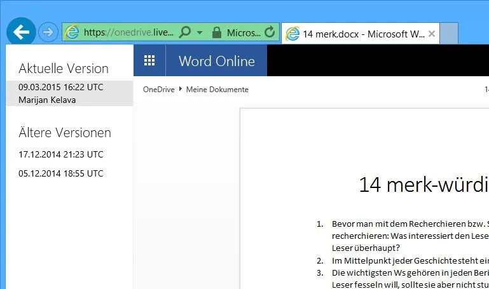Open older version 05.12.2014 18:55 UTC
Screen dimensions: 489x289
(61, 173)
